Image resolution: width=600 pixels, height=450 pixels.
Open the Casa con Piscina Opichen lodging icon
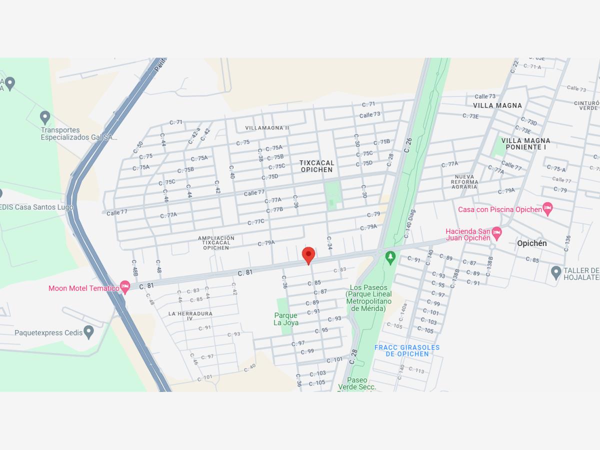coord(547,209)
